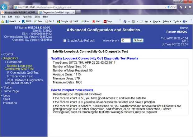Open the Shell link in sidebar
Screen dimensions: 193x137
pos(7,99)
